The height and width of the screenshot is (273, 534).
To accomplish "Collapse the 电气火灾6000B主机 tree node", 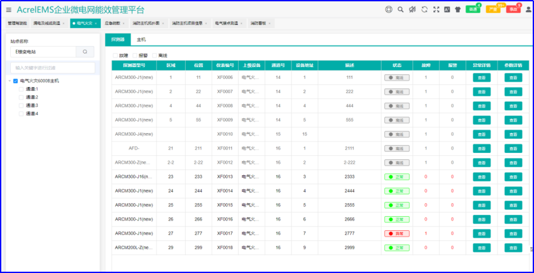I will click(9, 81).
